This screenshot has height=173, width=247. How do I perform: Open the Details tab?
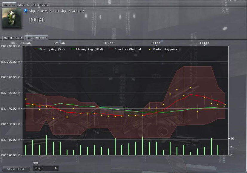click(9, 4)
